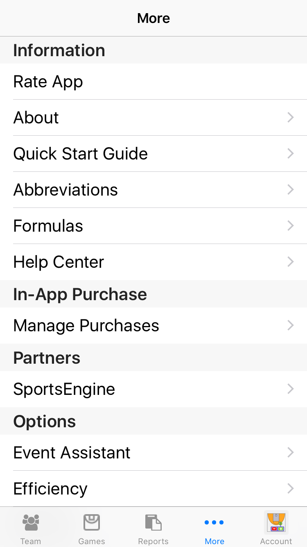Viewport: 307px width, 547px height.
Task: Tap the chevron next to SportsEngine
Action: (291, 389)
